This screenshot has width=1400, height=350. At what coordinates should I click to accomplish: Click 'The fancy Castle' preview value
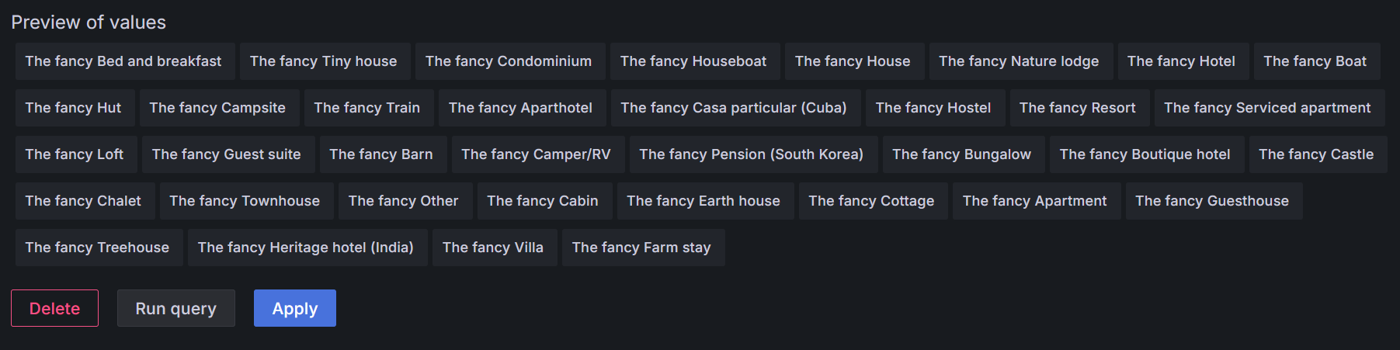(x=1315, y=154)
